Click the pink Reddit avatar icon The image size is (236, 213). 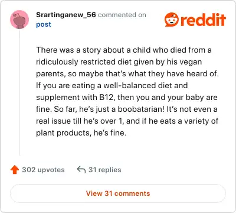[19, 20]
